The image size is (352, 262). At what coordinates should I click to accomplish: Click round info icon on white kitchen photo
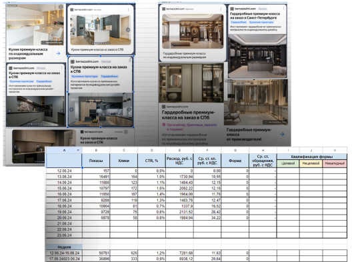point(61,7)
